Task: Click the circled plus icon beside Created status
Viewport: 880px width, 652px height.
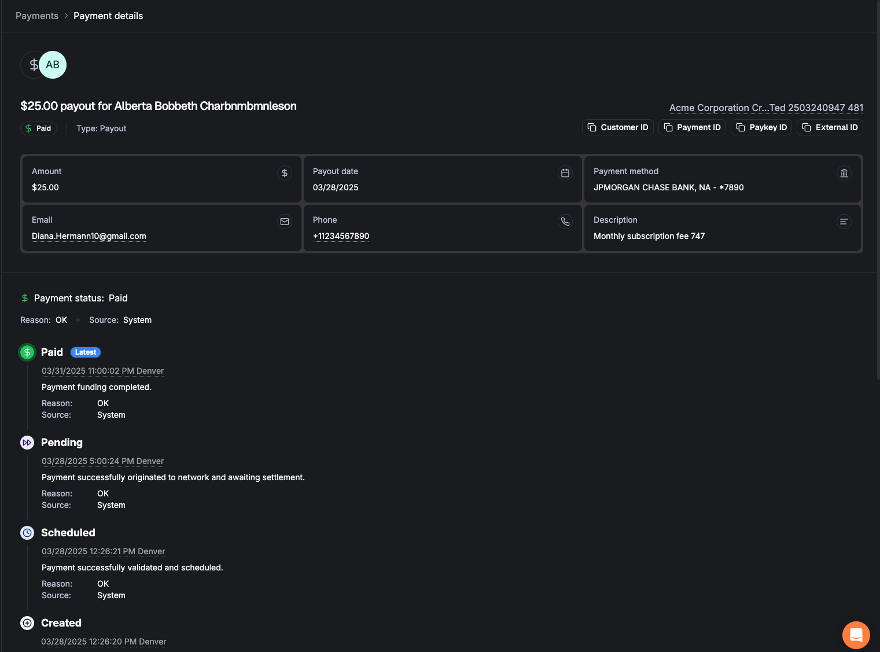Action: 27,622
